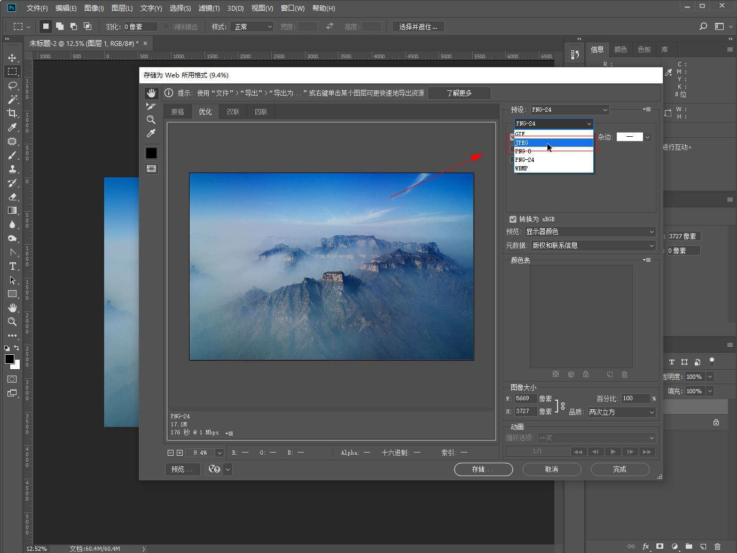
Task: Click the 取消 button
Action: (x=551, y=469)
